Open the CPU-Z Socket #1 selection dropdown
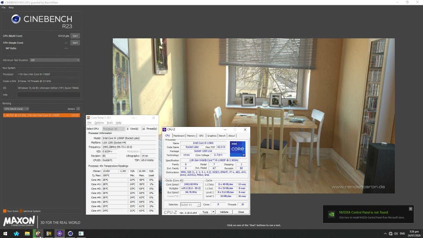The width and height of the screenshot is (423, 238). [190, 205]
